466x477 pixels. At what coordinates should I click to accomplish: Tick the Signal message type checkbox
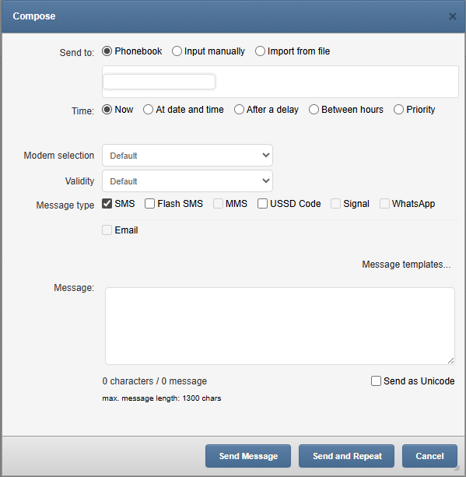click(x=335, y=204)
